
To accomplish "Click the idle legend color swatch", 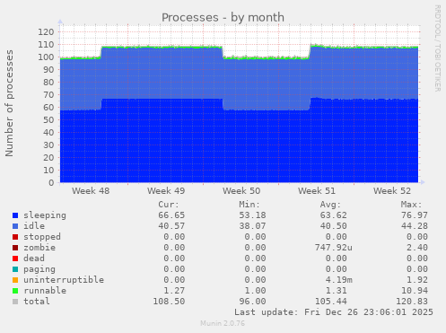I will 15,226.
